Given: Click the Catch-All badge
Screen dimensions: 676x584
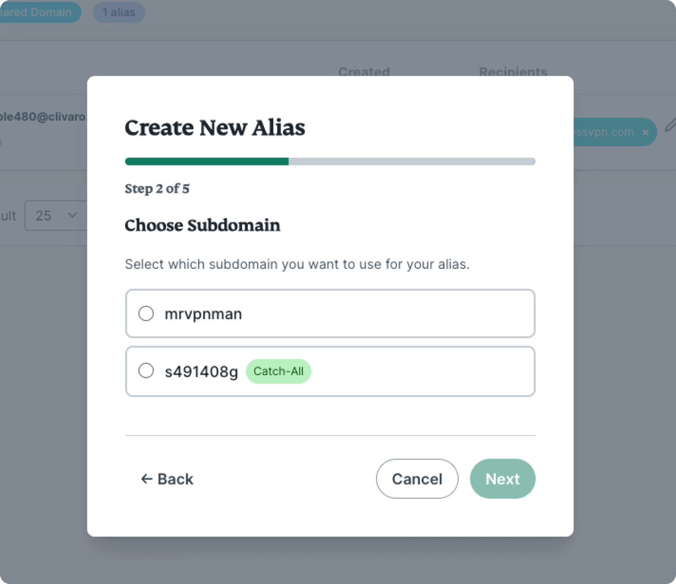Looking at the screenshot, I should click(x=278, y=371).
